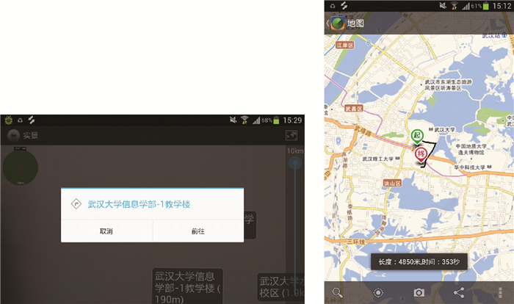This screenshot has width=514, height=304.
Task: Tap the red destination marker 终
Action: click(x=421, y=153)
